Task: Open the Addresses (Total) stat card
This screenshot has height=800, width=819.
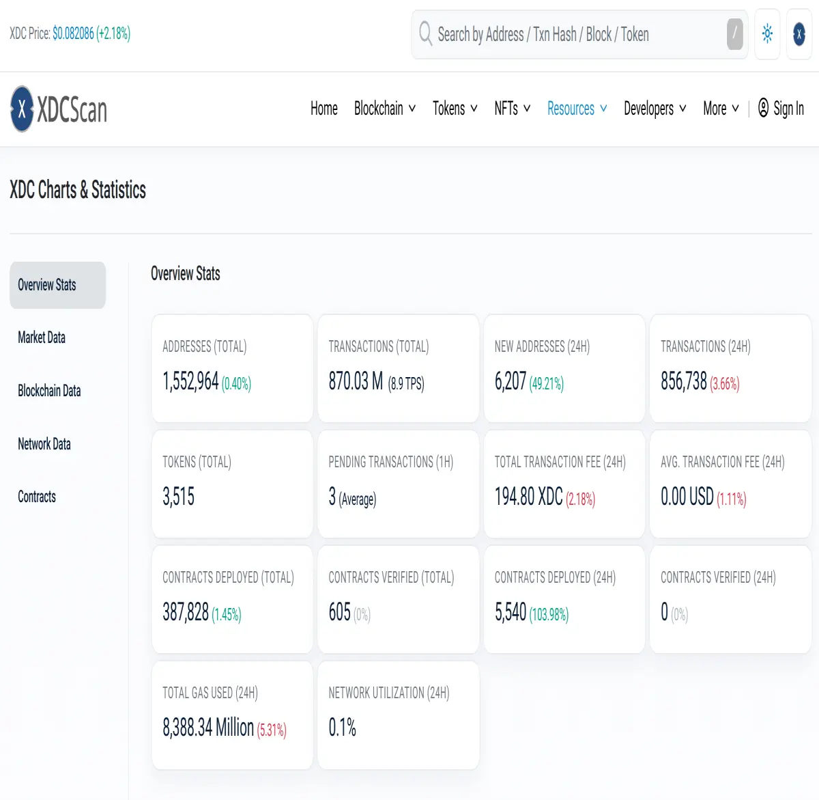Action: (x=232, y=368)
